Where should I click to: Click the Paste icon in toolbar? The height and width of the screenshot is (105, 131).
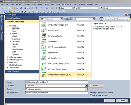click(32, 8)
